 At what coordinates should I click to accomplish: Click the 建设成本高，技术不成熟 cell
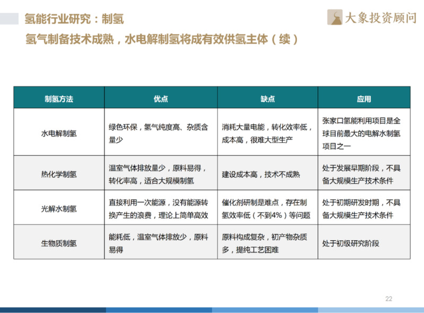(261, 174)
